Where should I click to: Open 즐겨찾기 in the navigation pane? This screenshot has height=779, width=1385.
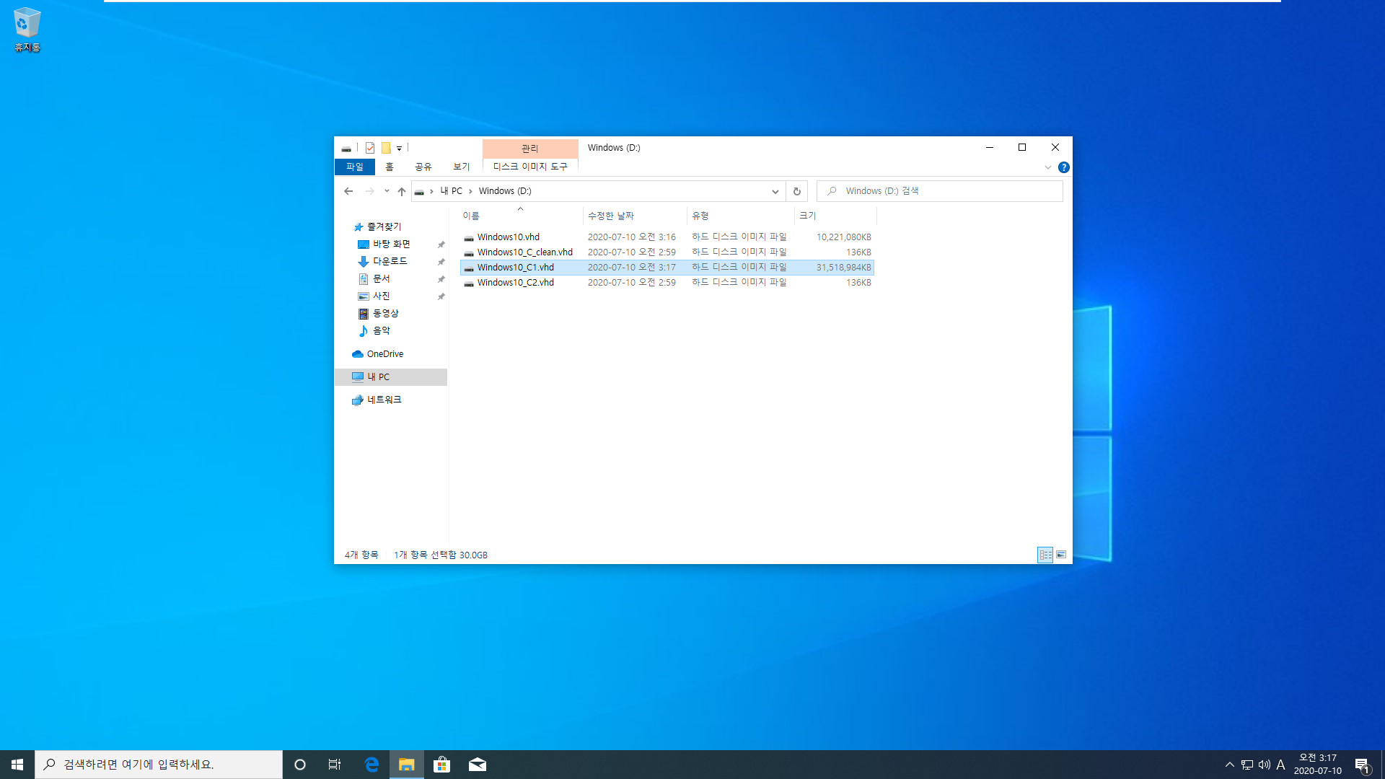[384, 226]
